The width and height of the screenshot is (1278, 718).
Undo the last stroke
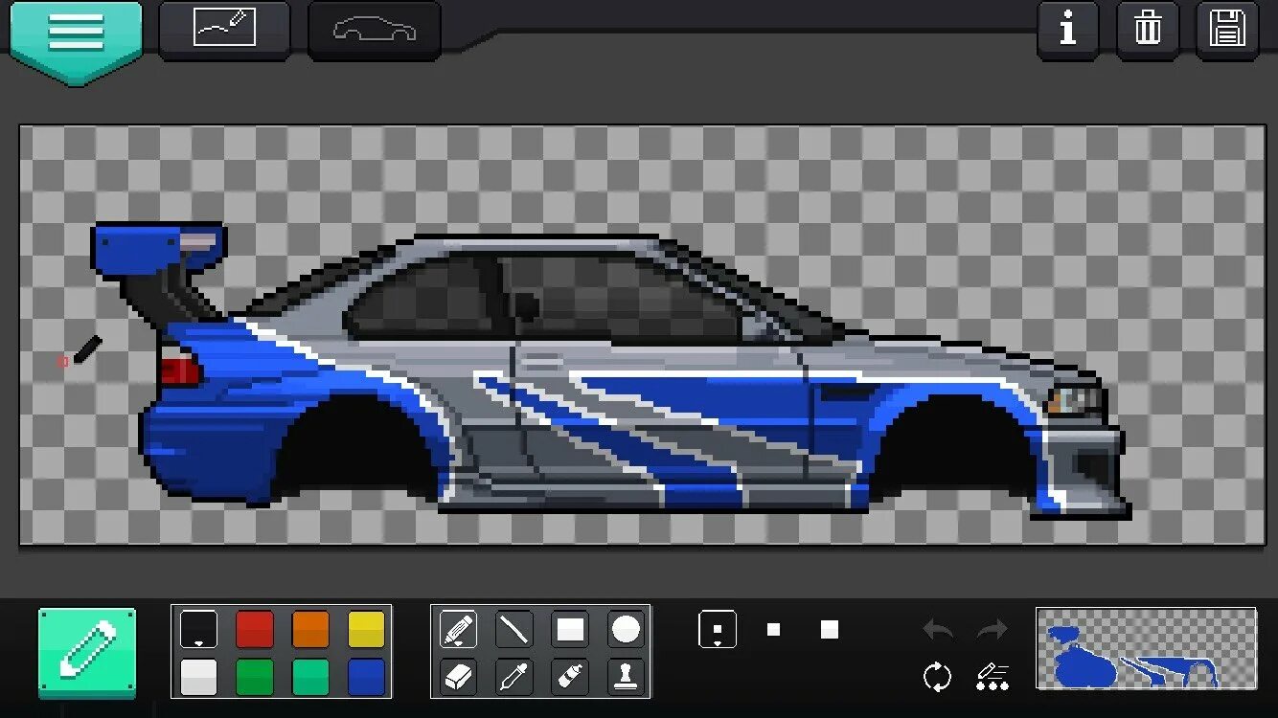point(938,630)
